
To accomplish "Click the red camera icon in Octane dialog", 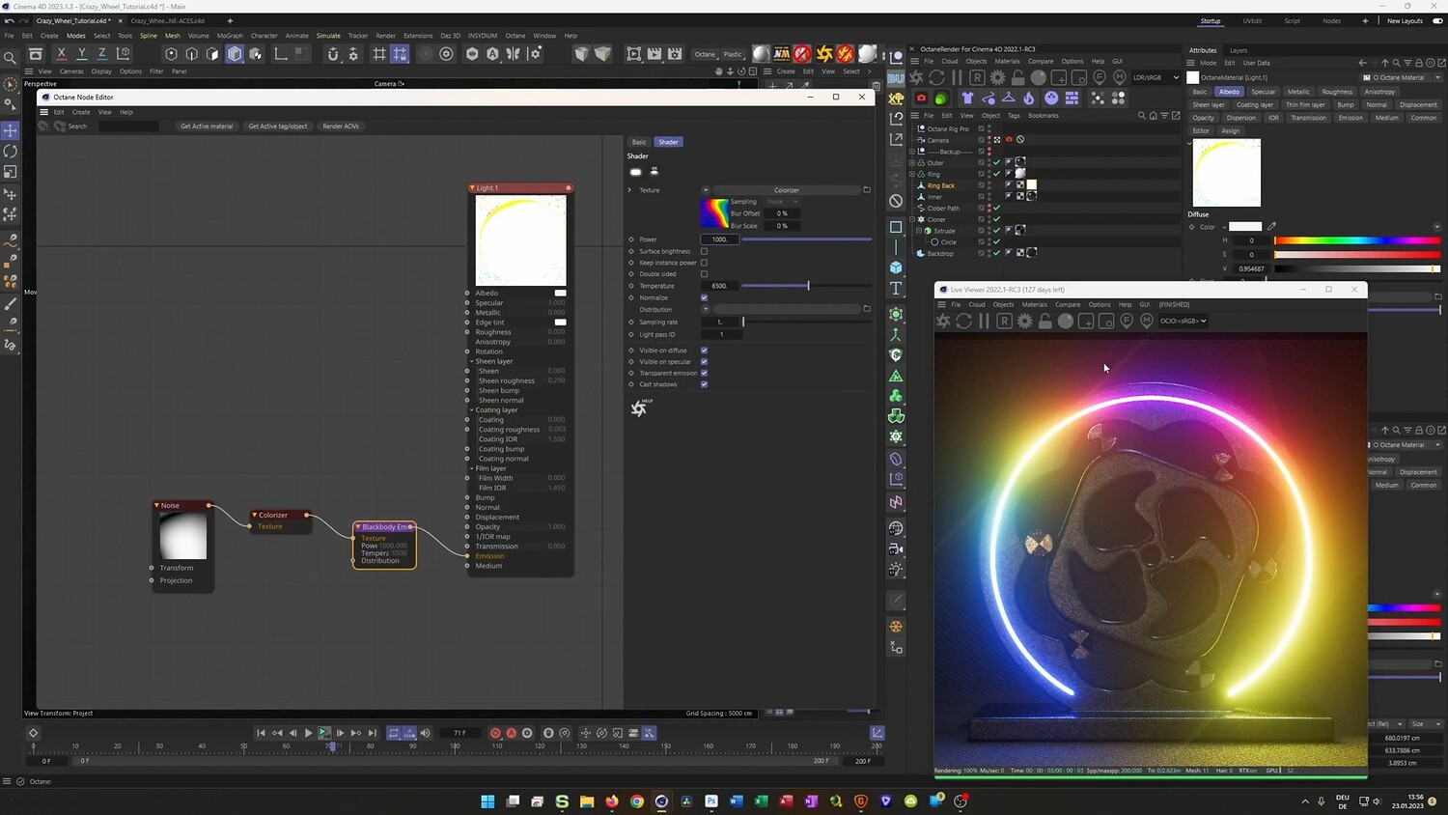I will [x=921, y=98].
